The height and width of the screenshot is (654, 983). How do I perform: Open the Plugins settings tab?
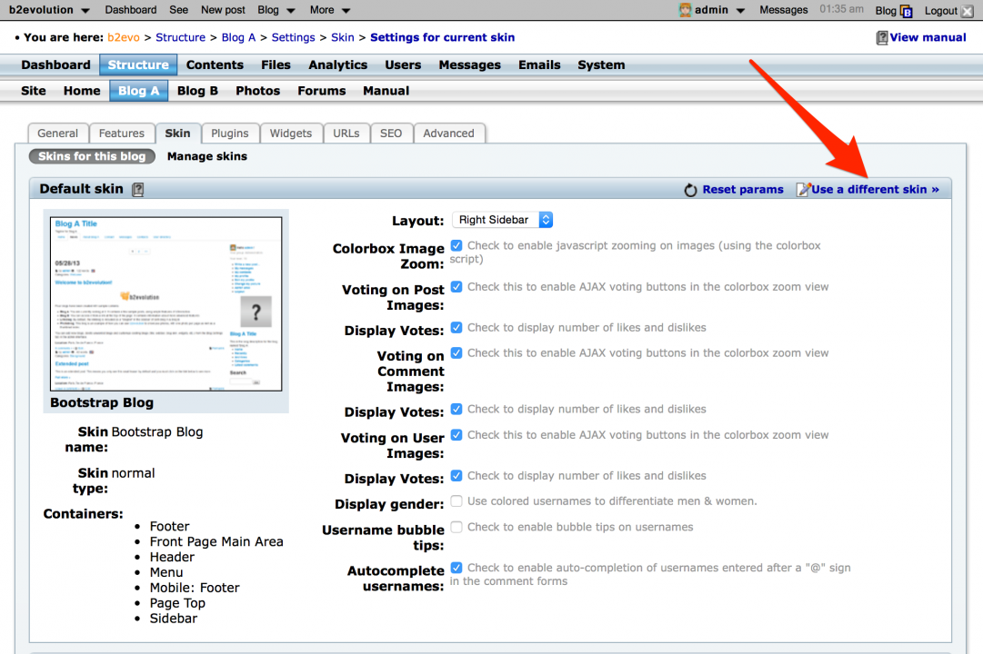(229, 134)
